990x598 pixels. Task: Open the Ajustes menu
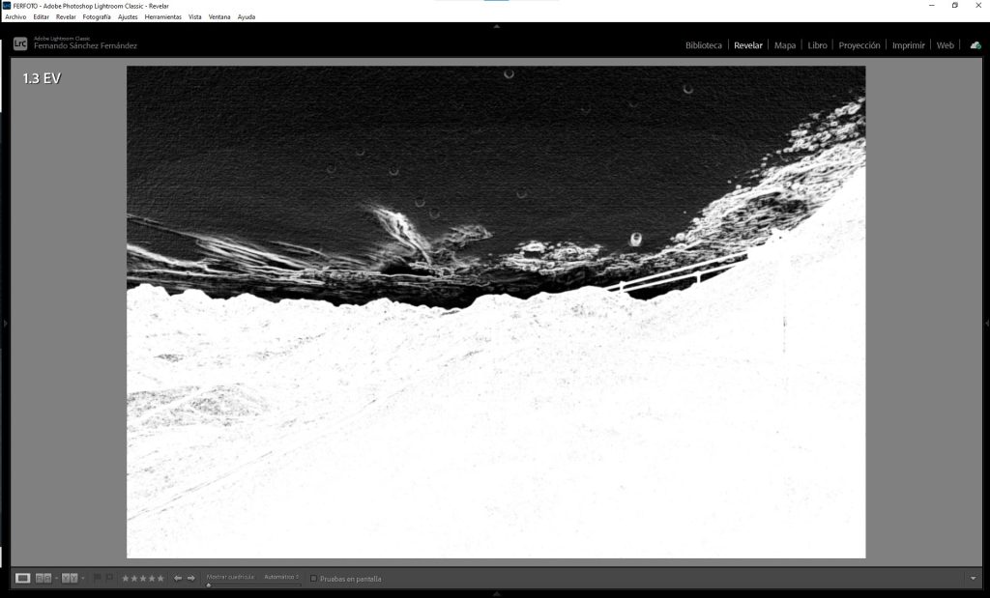(128, 17)
